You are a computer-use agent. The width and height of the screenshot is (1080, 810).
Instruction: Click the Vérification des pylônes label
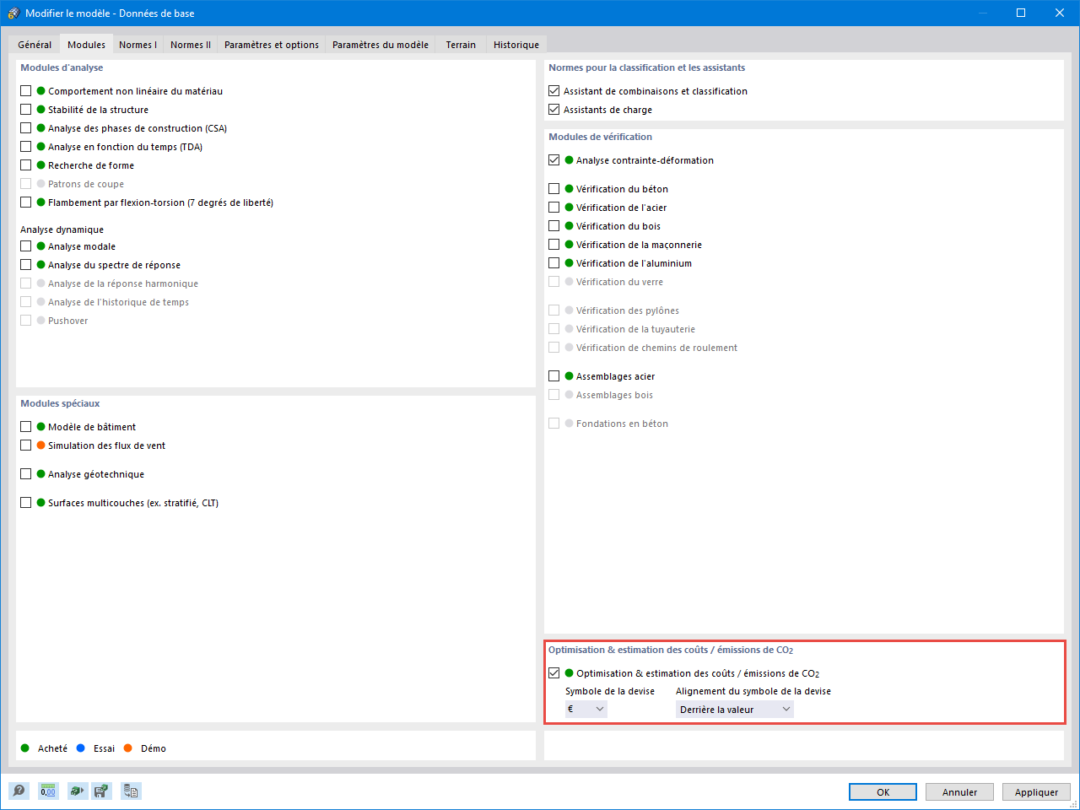point(628,310)
